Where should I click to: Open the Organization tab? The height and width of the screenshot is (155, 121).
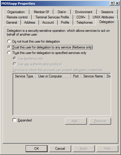coord(16,12)
